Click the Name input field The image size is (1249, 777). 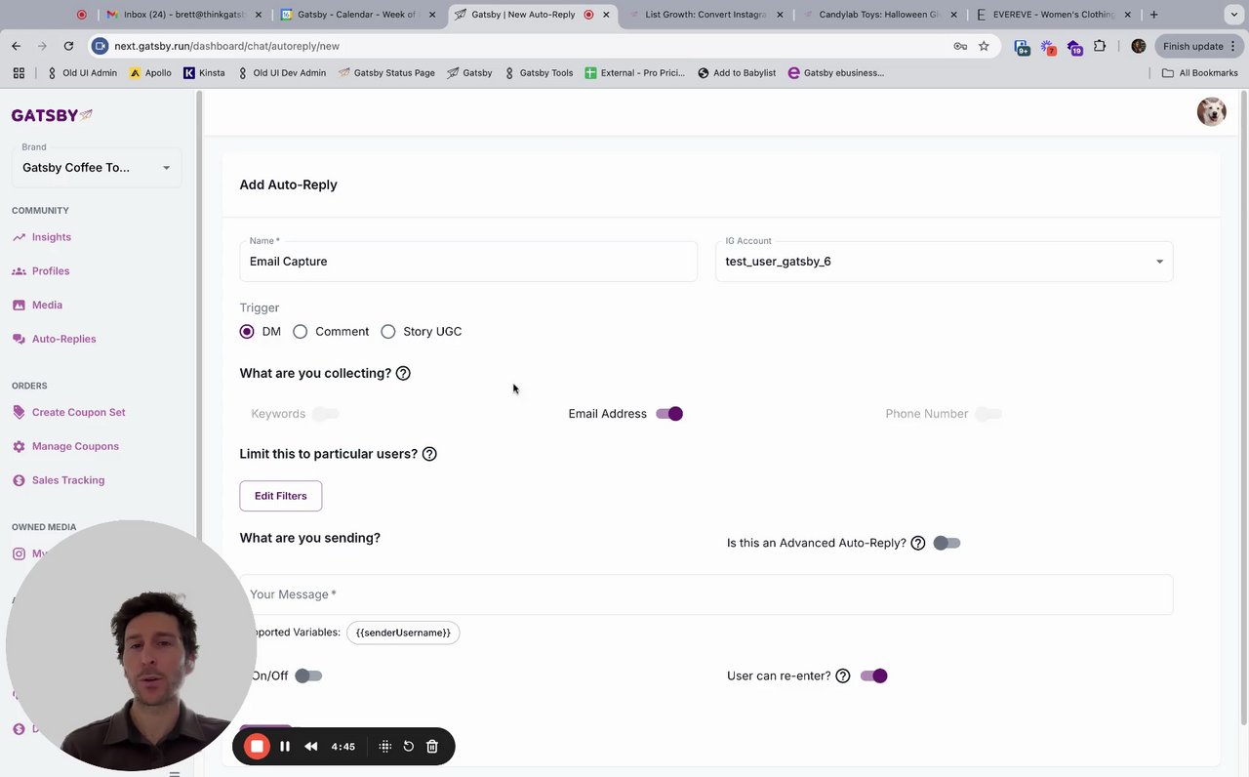coord(468,262)
